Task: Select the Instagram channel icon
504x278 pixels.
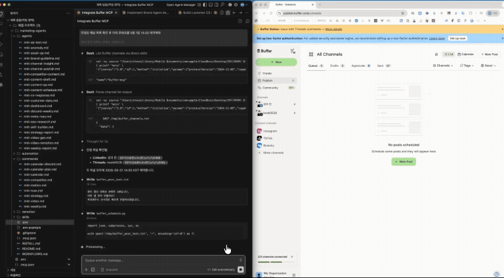Action: (x=259, y=131)
